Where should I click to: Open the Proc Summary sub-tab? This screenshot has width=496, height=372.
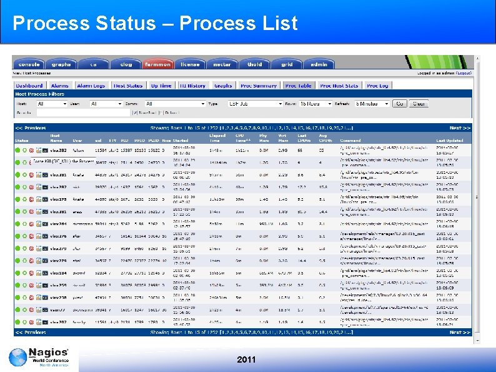click(x=259, y=86)
